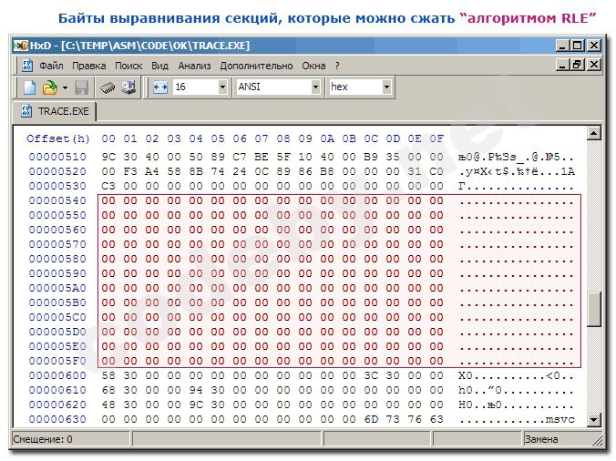Open the Файл menu
616x461 pixels.
[51, 66]
